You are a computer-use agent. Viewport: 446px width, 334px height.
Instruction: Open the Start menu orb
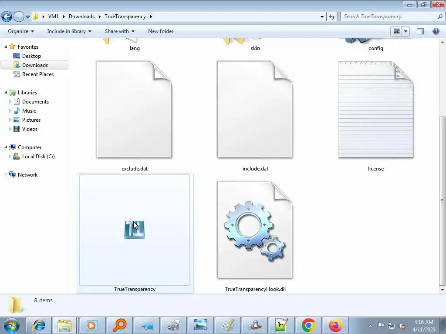[x=11, y=325]
